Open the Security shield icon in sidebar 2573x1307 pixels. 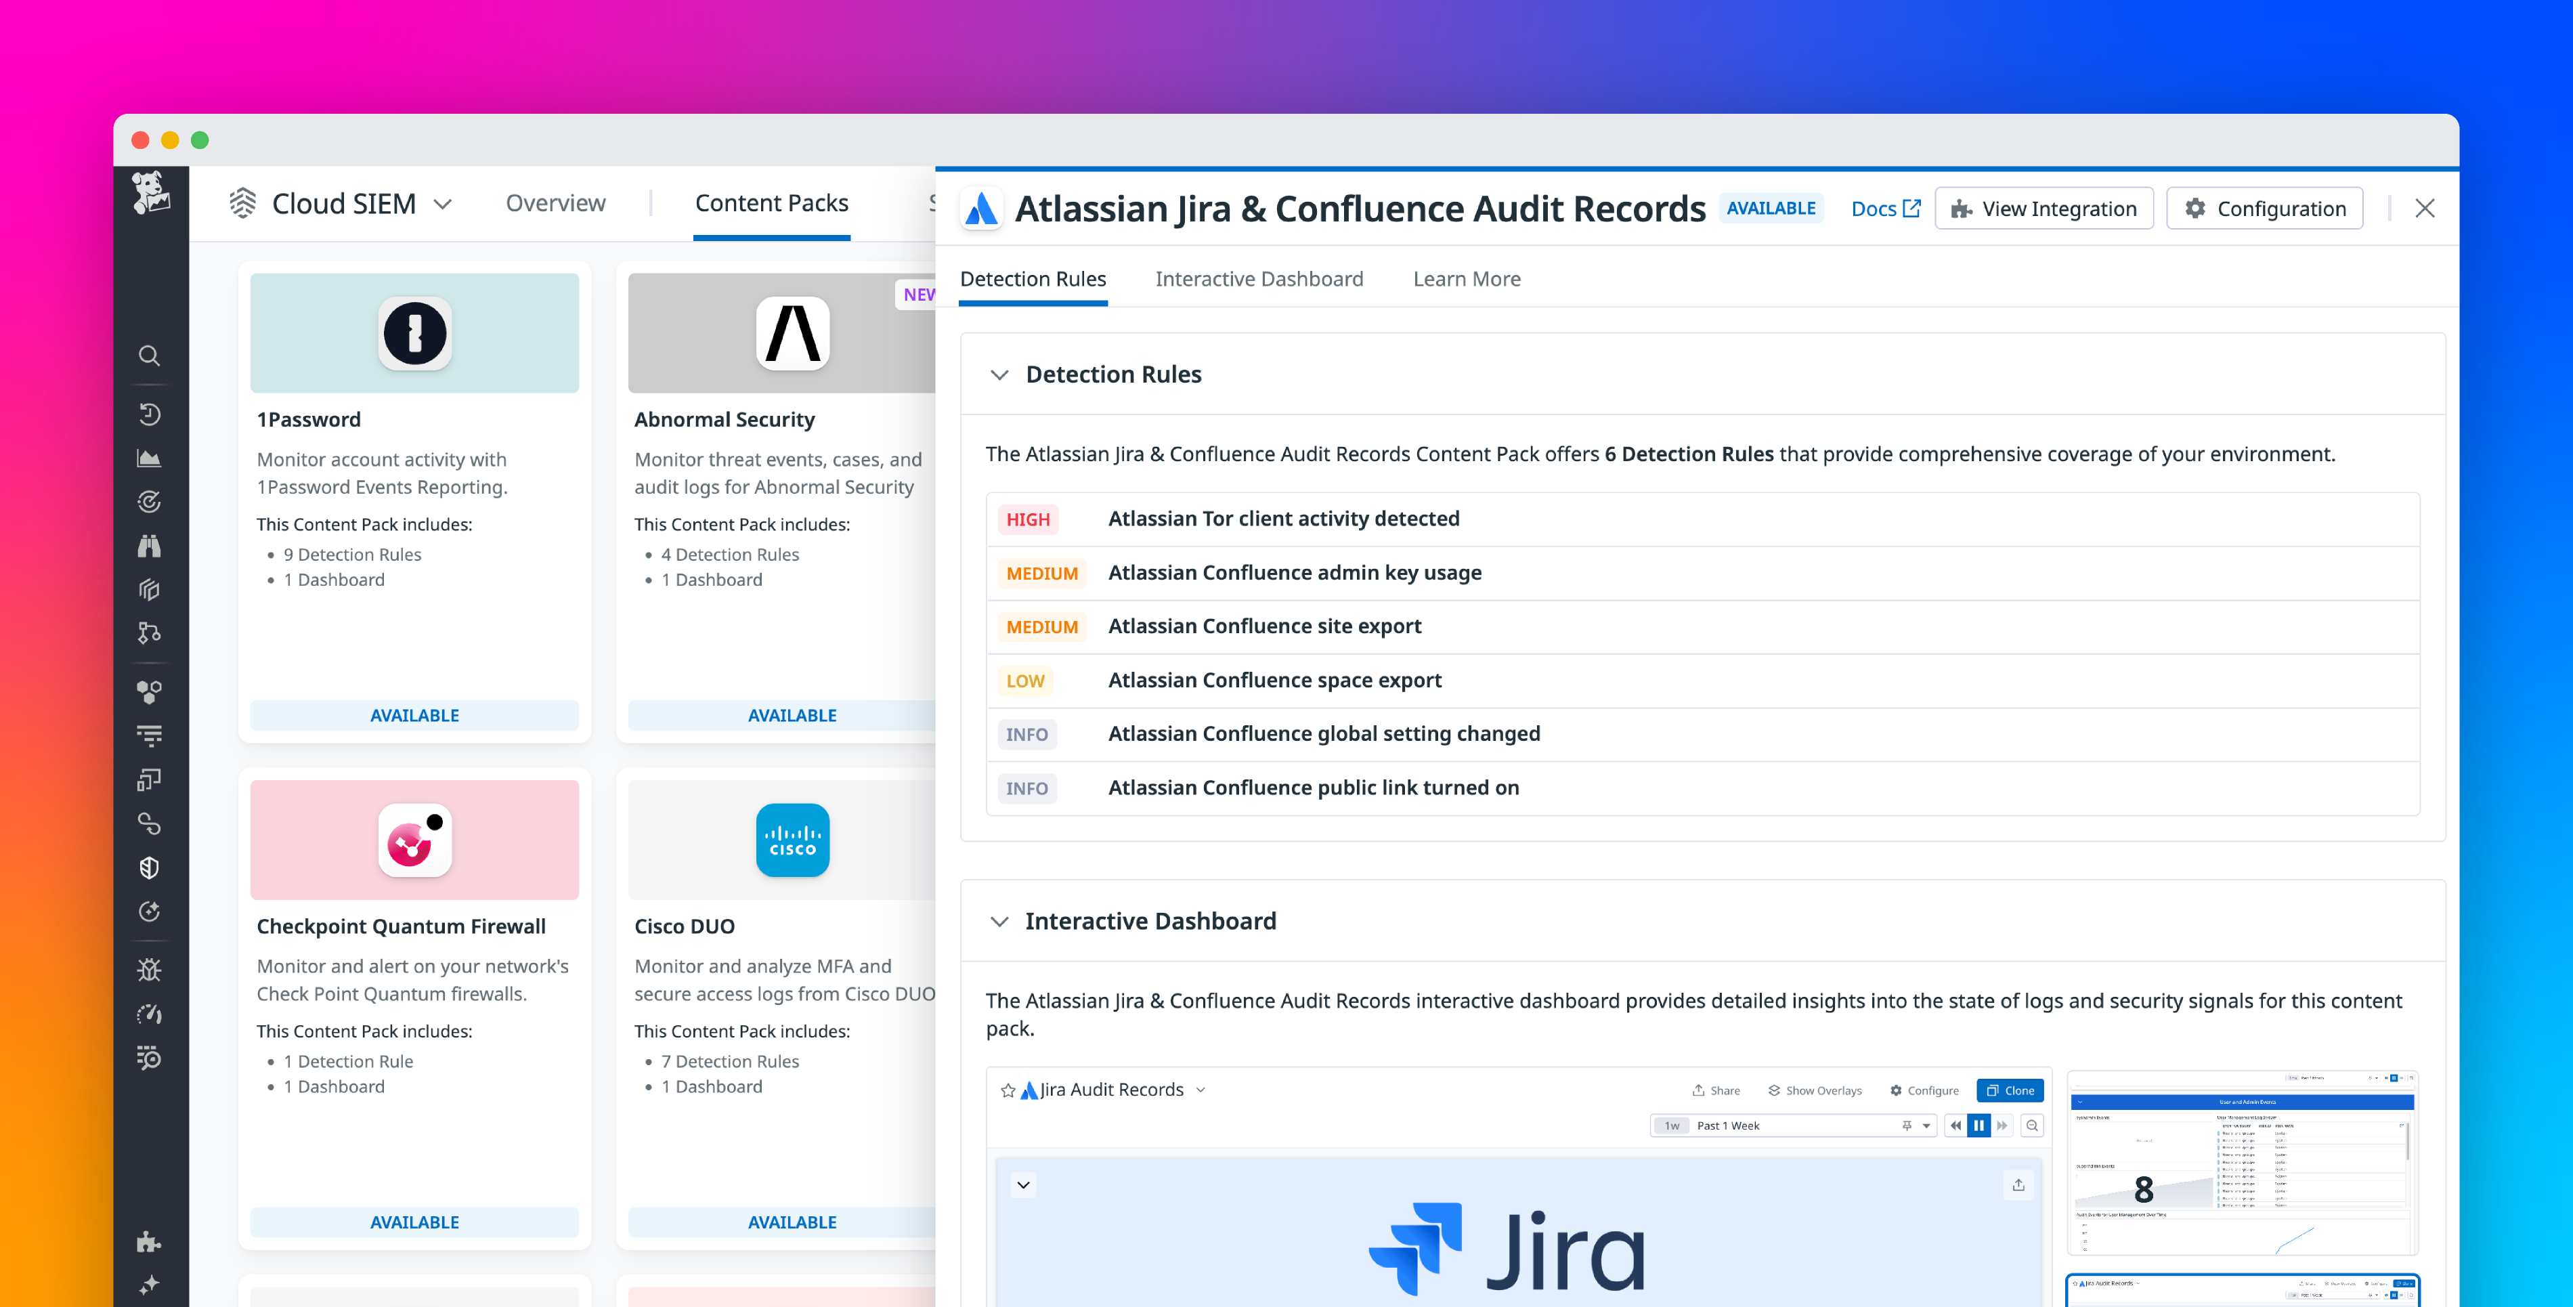150,867
